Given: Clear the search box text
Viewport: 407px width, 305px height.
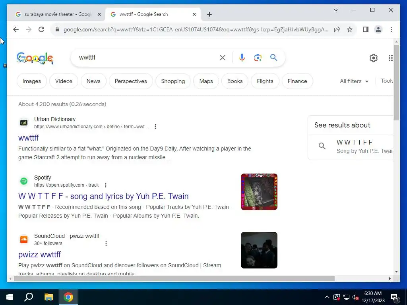Looking at the screenshot, I should (x=223, y=58).
